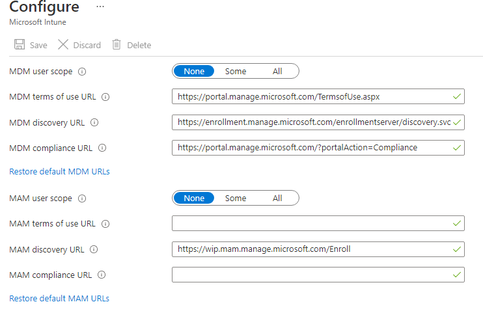The height and width of the screenshot is (315, 483).
Task: Set MAM user scope to All
Action: [x=277, y=198]
